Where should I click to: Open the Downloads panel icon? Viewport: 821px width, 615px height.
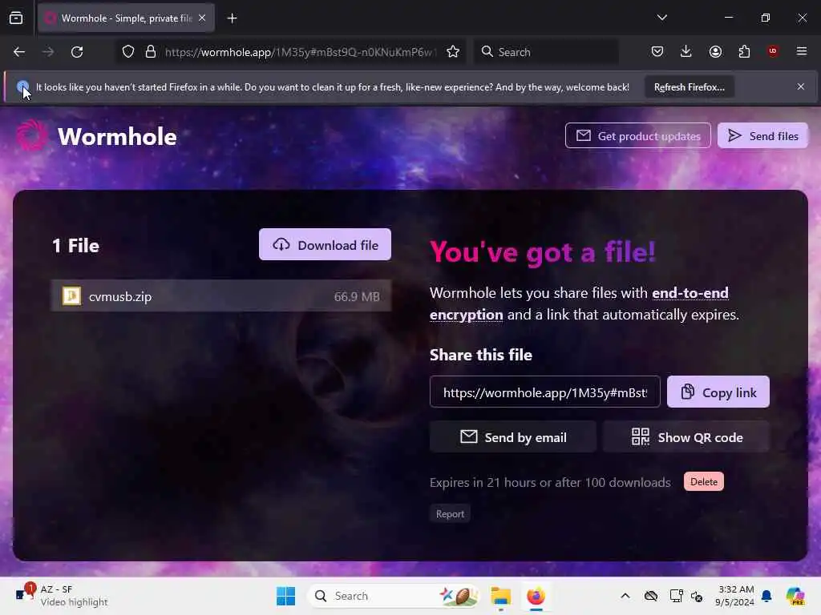(686, 51)
